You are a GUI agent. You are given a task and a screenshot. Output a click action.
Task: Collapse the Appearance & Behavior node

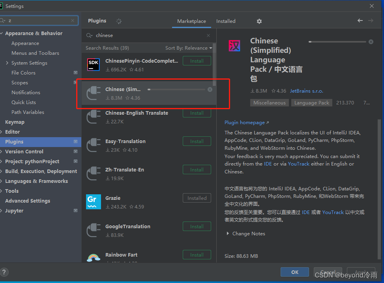2,33
